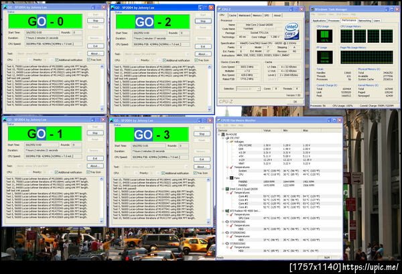
Task: Click the ATI Radeon HD 4800 card icon
Action: tap(227, 210)
